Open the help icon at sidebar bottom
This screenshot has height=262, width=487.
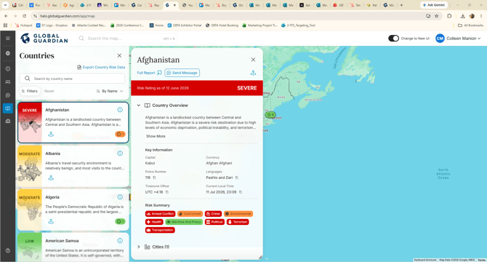(8, 250)
